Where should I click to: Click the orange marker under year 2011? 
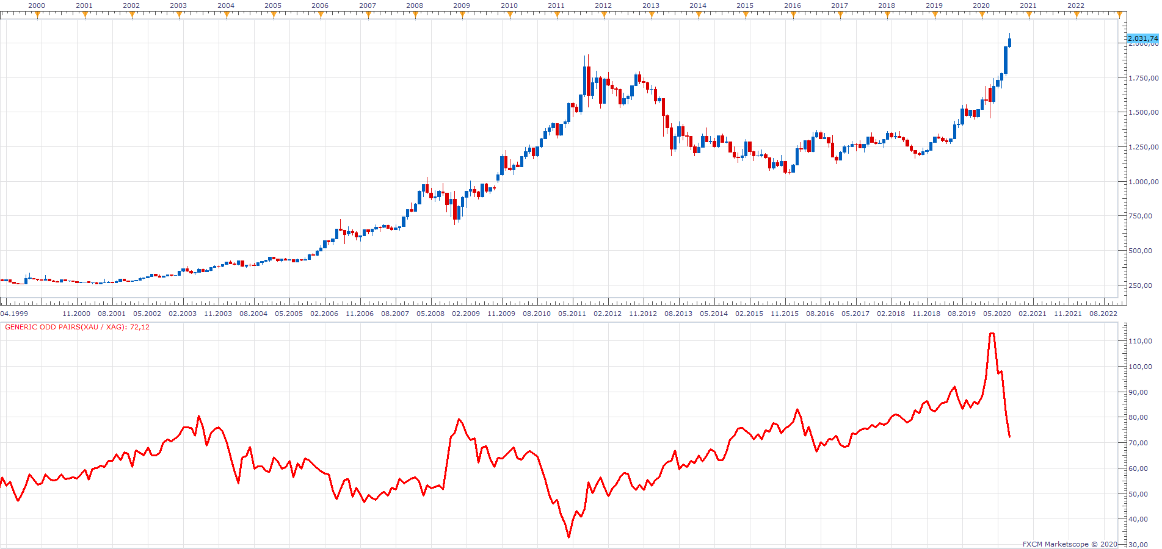click(557, 15)
